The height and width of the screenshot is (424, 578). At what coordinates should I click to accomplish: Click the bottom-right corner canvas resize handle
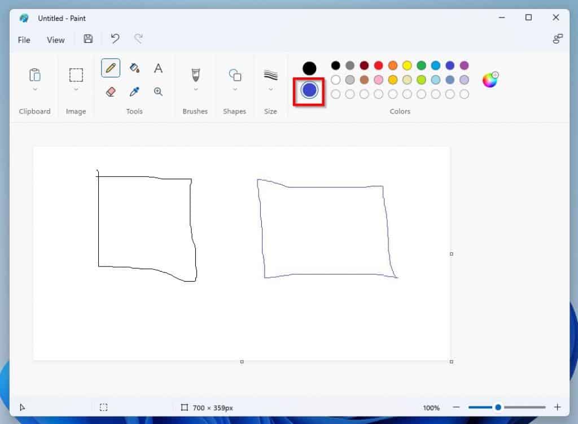452,362
